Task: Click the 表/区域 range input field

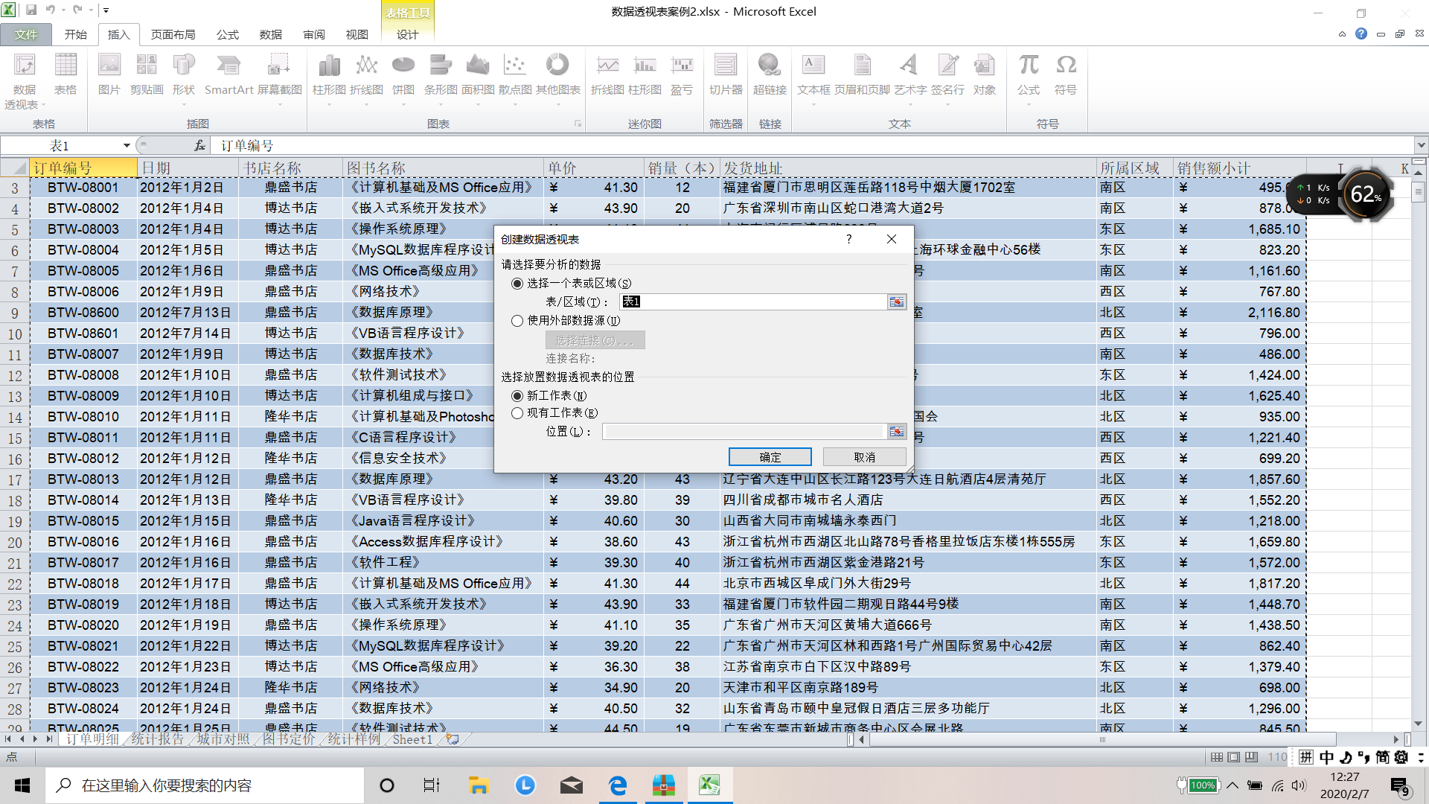Action: (752, 301)
